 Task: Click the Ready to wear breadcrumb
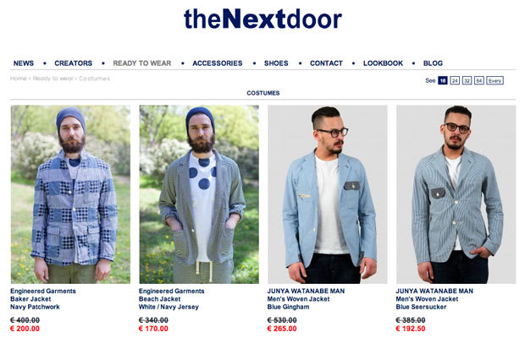pos(52,79)
